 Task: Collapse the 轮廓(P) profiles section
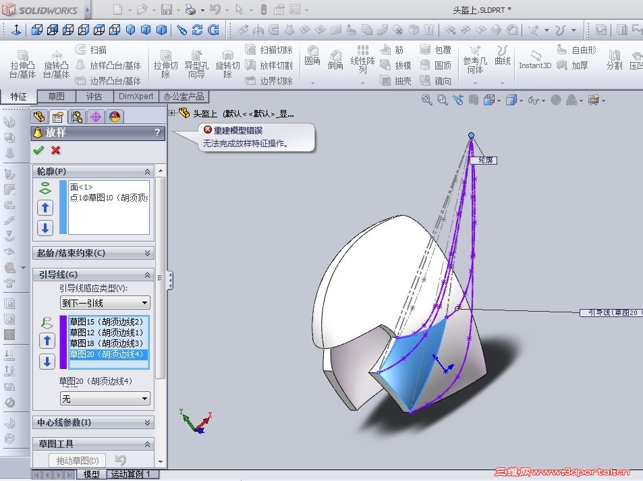click(x=147, y=171)
